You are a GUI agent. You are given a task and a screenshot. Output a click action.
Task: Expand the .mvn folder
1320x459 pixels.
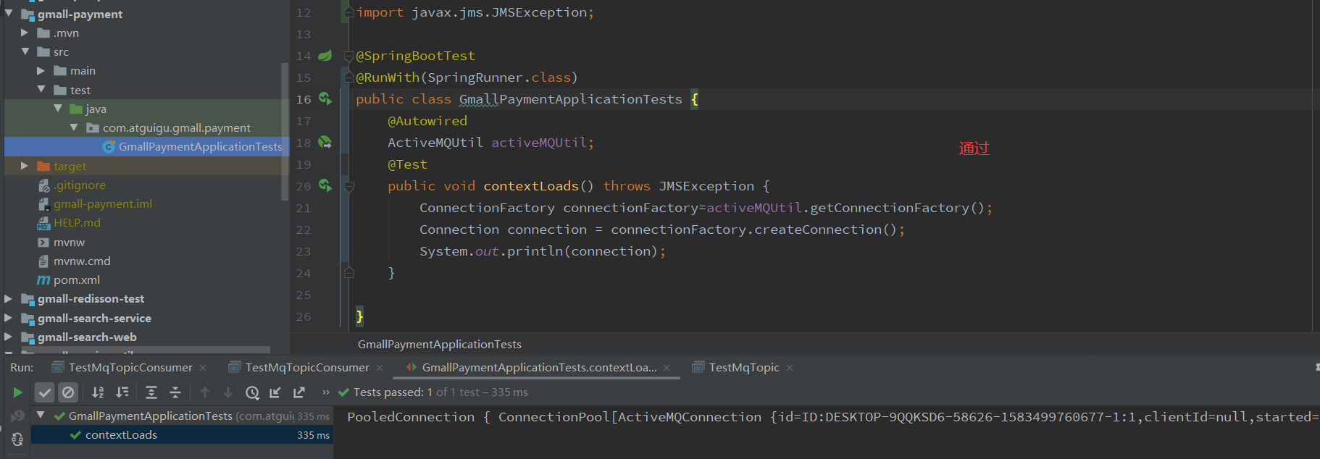coord(25,33)
